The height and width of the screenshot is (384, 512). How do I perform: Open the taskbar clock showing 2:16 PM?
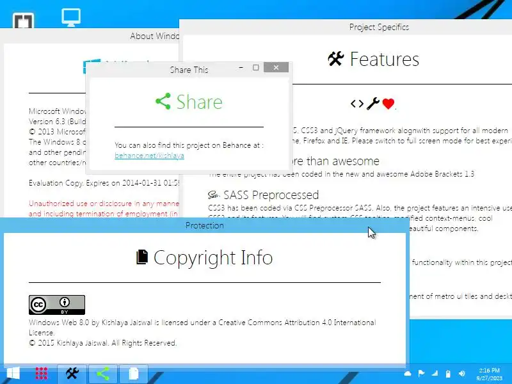[489, 374]
